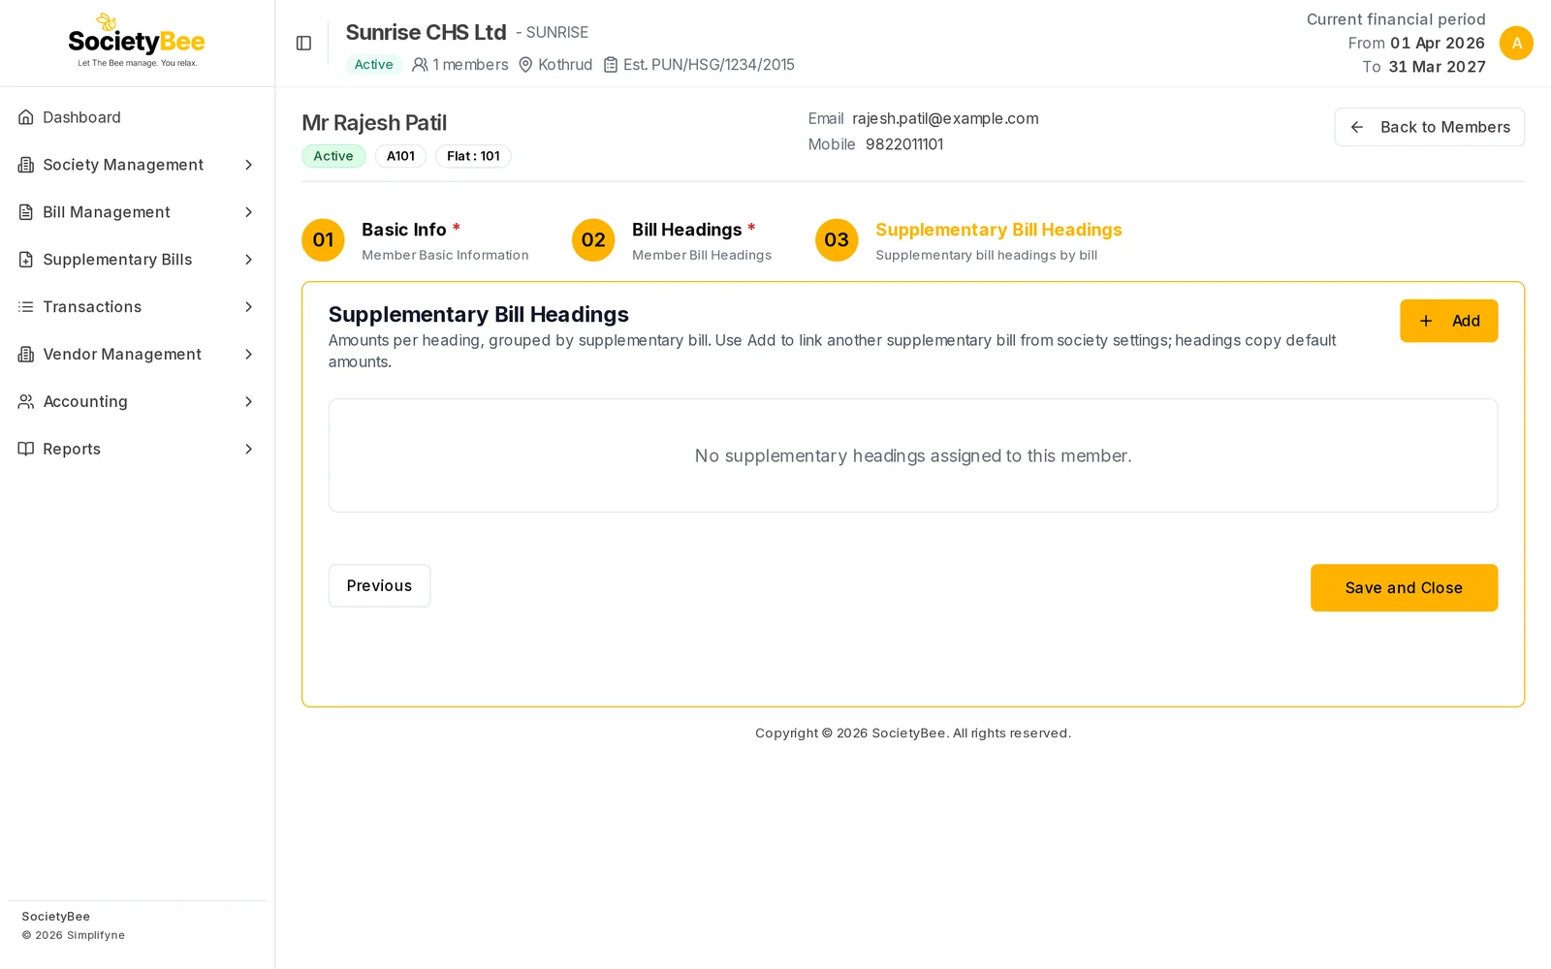Click the Bill Management document icon
1551x969 pixels.
click(26, 212)
